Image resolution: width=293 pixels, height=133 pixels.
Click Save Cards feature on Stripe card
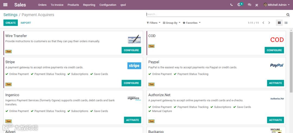click(x=99, y=74)
